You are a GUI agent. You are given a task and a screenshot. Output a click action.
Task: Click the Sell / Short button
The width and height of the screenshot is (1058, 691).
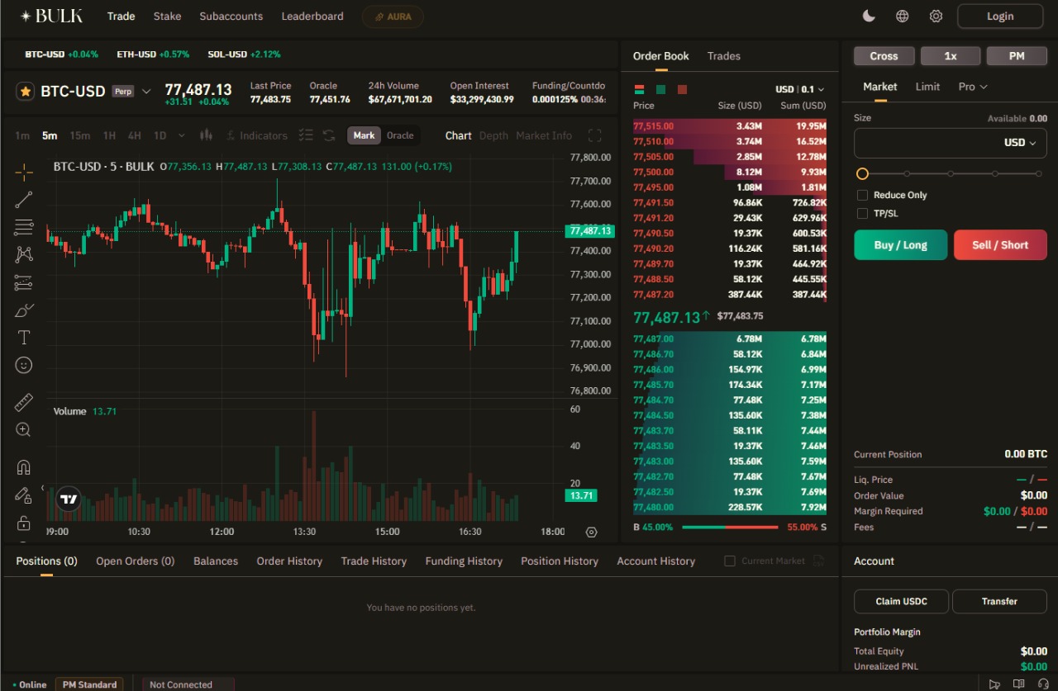coord(1000,245)
